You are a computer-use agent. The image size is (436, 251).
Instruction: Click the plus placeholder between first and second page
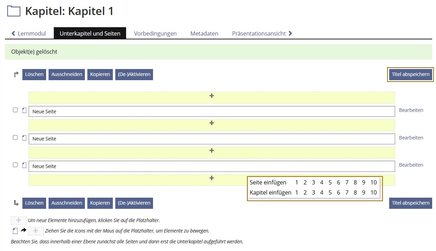tap(211, 123)
